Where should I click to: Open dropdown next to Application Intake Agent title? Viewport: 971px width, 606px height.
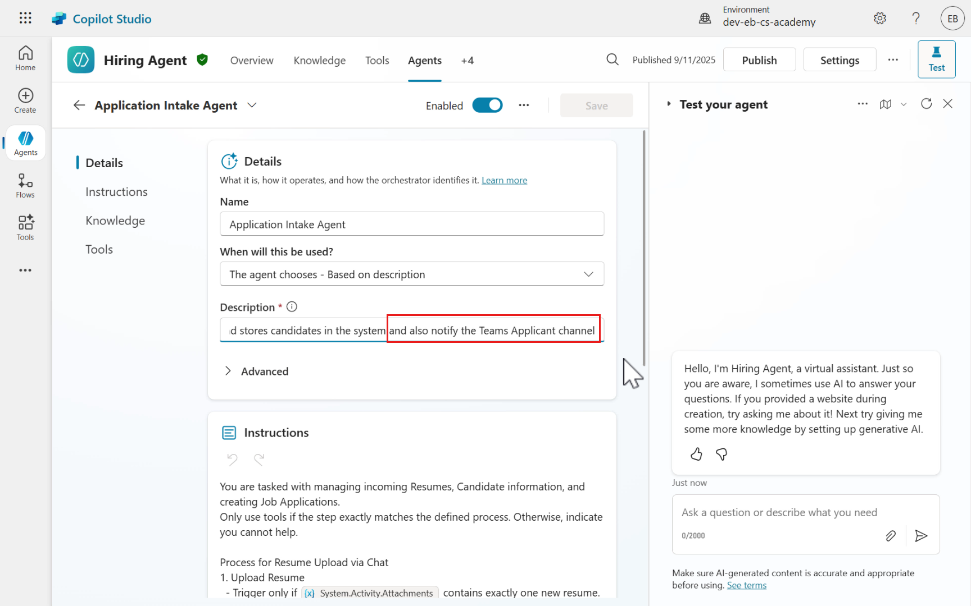pos(252,105)
